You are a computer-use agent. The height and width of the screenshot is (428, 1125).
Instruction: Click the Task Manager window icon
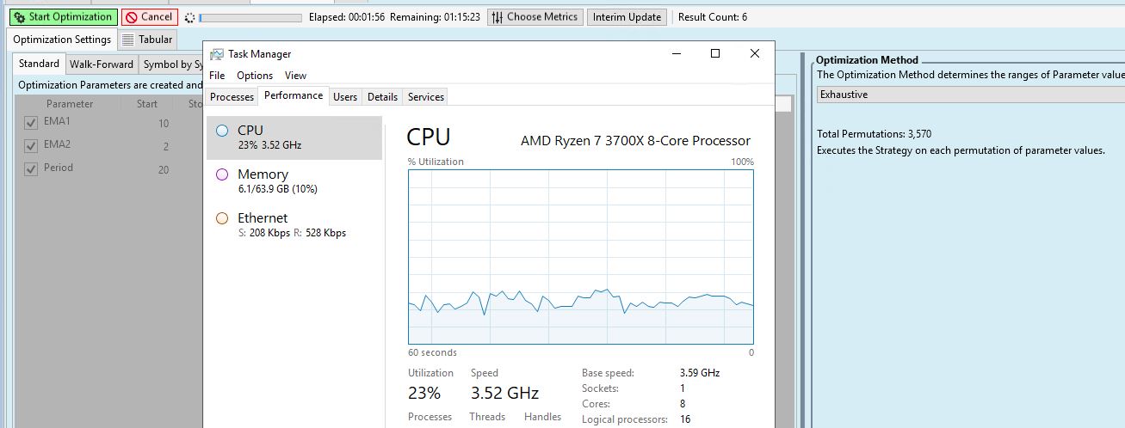(217, 54)
